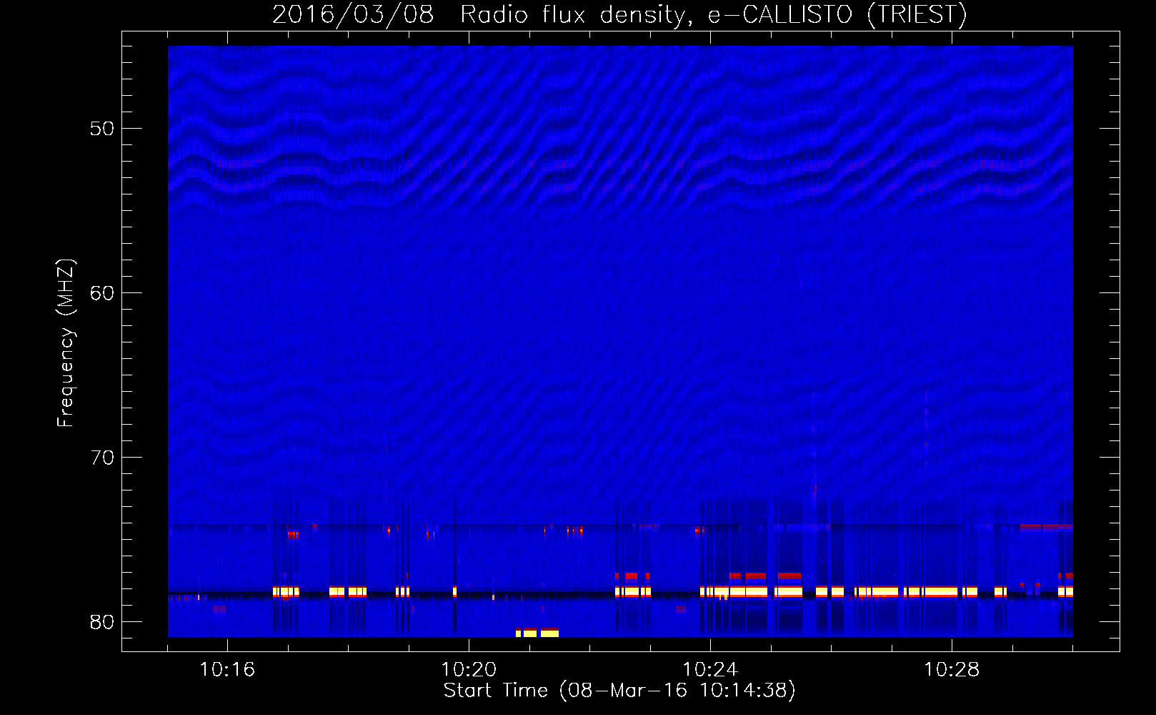
Task: Click the '10:20' time tick label
Action: point(469,670)
